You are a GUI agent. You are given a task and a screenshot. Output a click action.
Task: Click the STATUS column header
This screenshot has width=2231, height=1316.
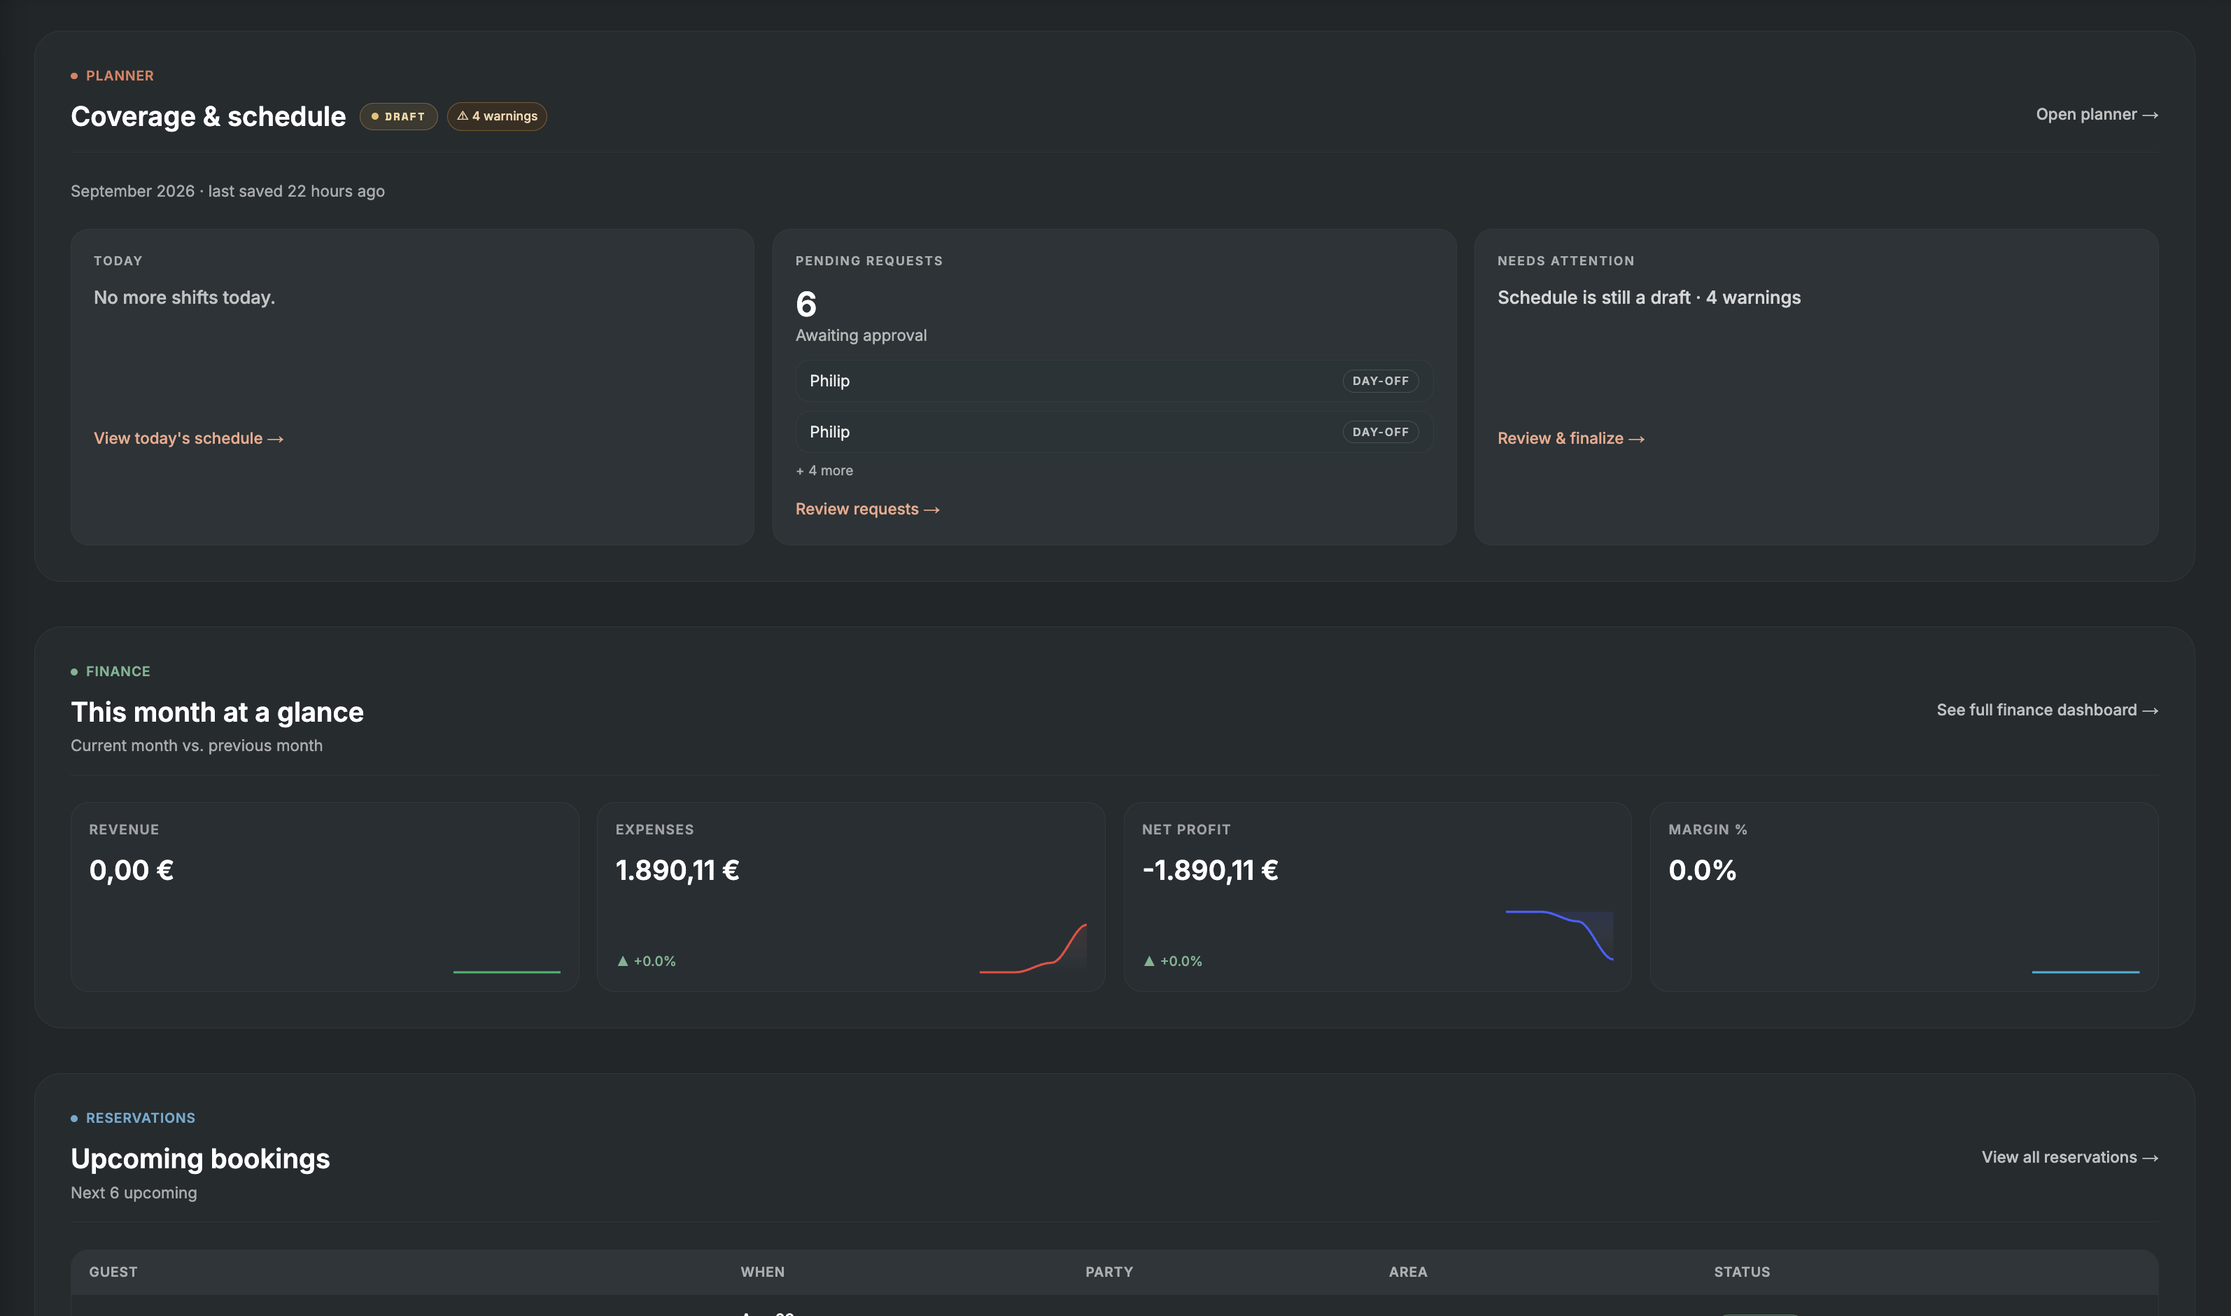pyautogui.click(x=1742, y=1272)
